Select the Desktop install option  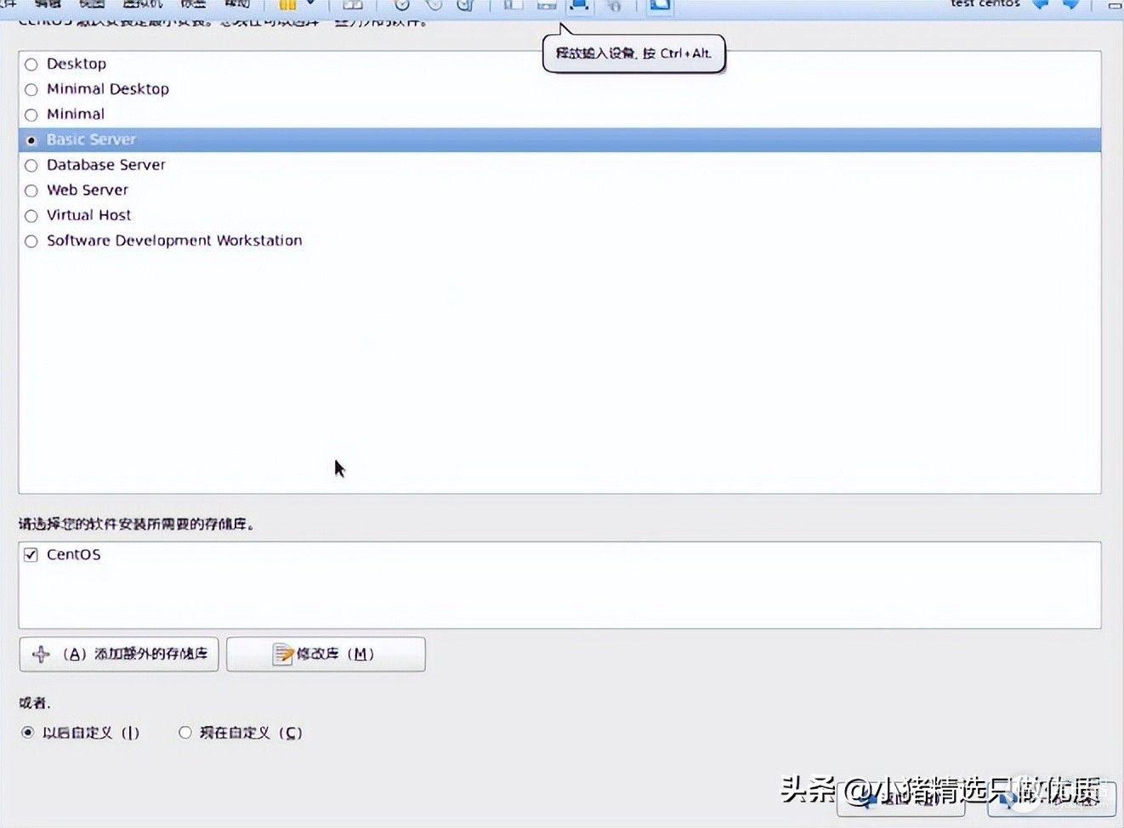point(31,65)
